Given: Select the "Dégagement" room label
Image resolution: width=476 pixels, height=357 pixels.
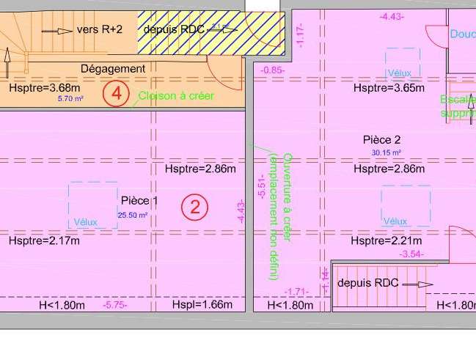Looking at the screenshot, I should 113,69.
